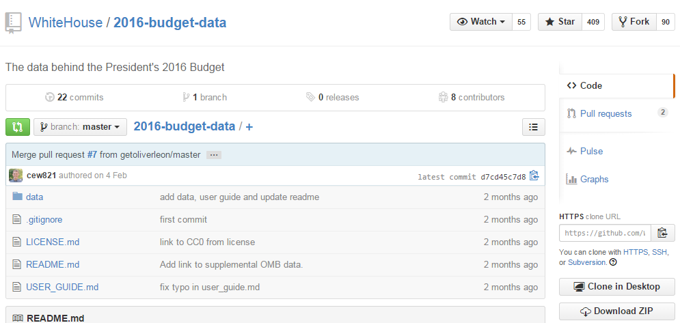View the 409 stargazers count
This screenshot has width=680, height=323.
[593, 22]
